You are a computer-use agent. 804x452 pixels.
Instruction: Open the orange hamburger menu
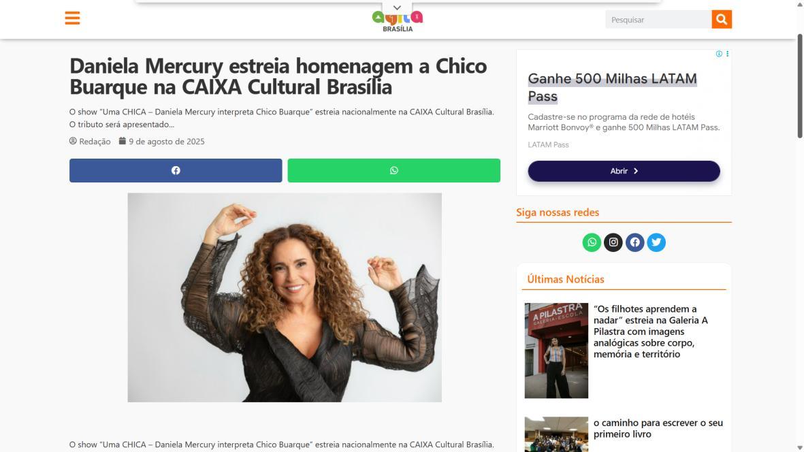tap(72, 18)
